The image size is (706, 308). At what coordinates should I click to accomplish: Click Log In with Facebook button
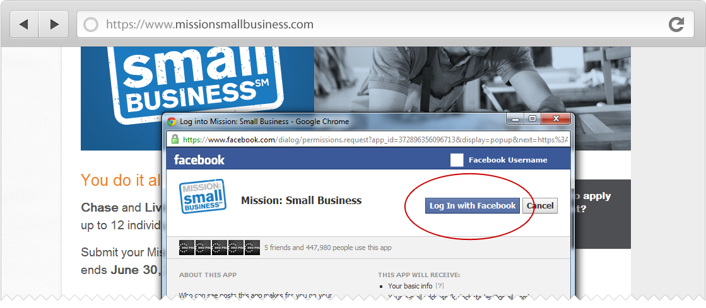[473, 206]
